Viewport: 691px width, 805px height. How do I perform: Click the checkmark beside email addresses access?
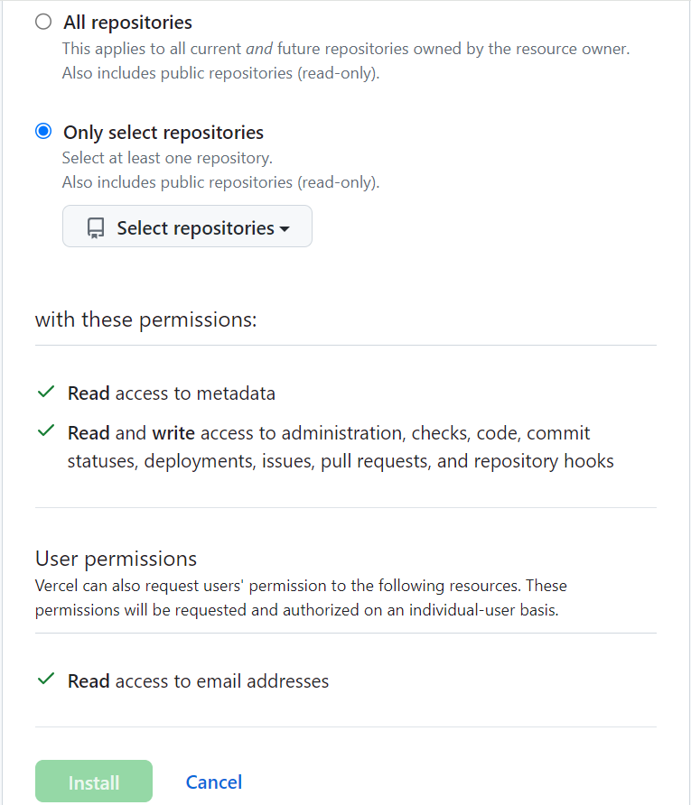pos(46,680)
